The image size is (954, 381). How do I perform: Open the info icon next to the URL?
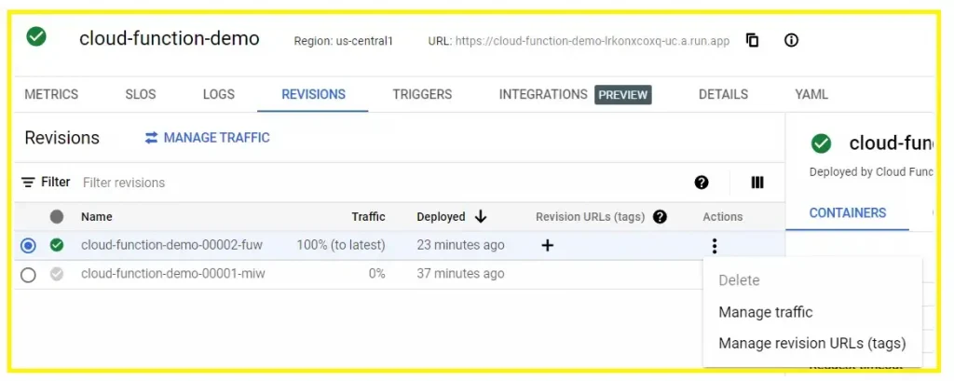coord(791,41)
